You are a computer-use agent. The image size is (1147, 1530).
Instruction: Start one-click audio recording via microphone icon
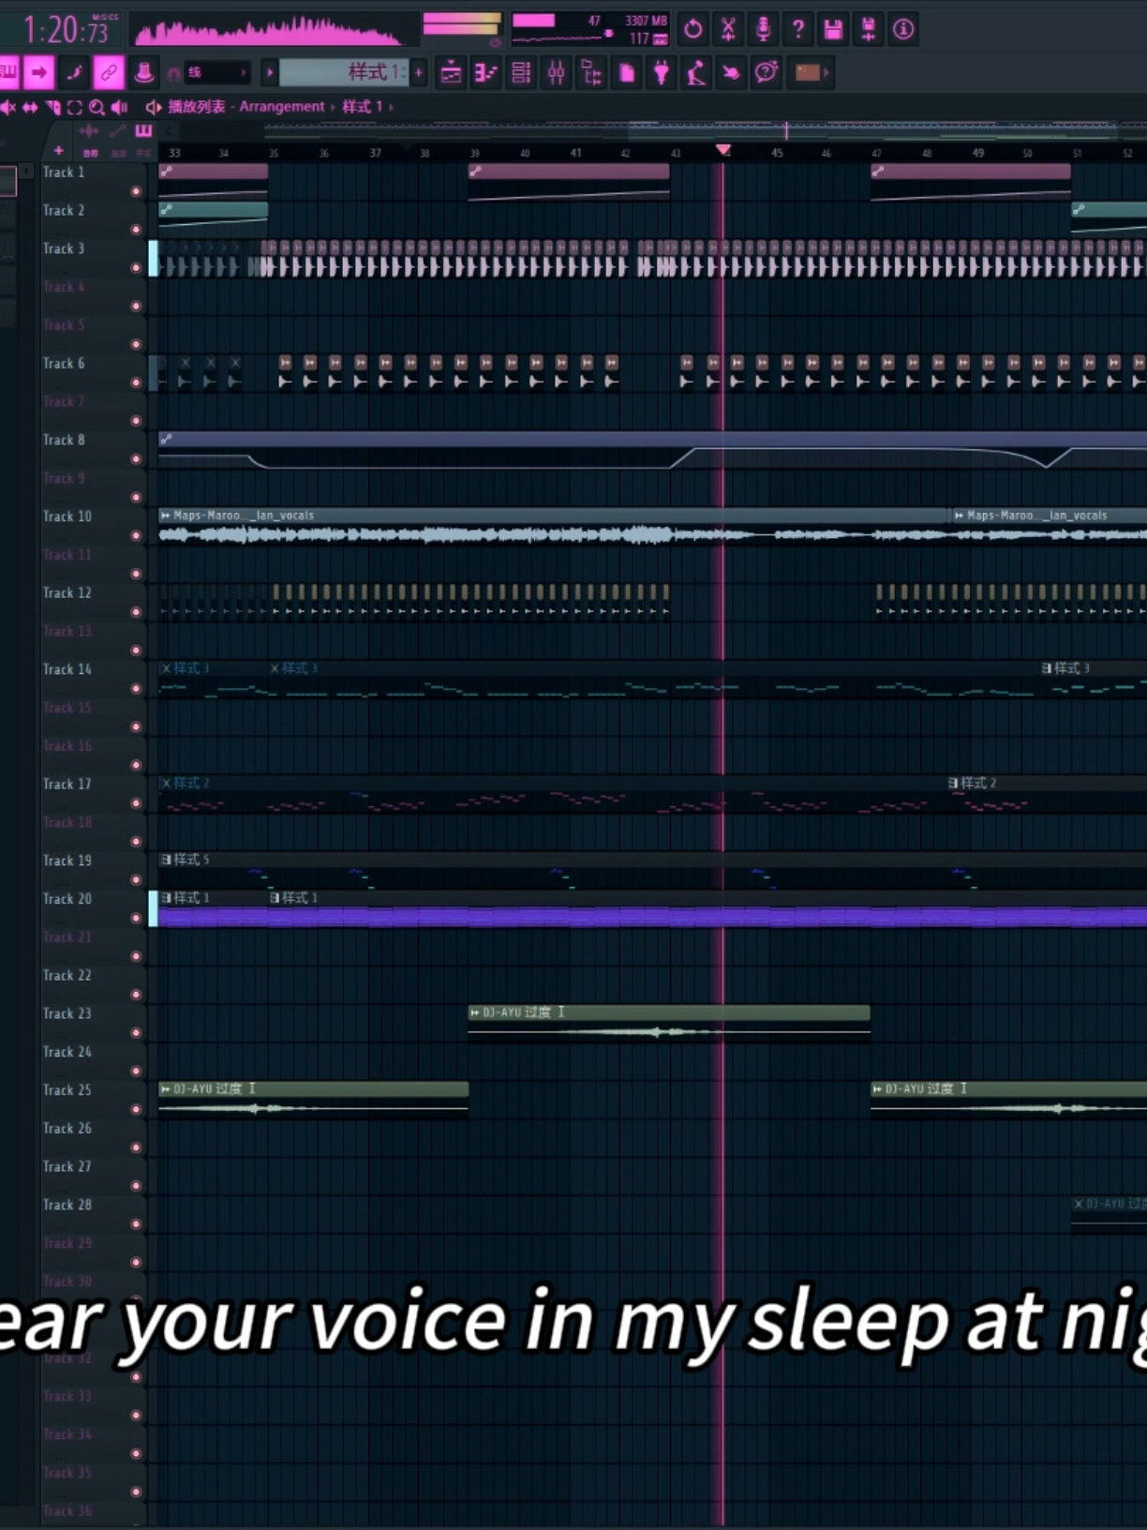click(763, 30)
